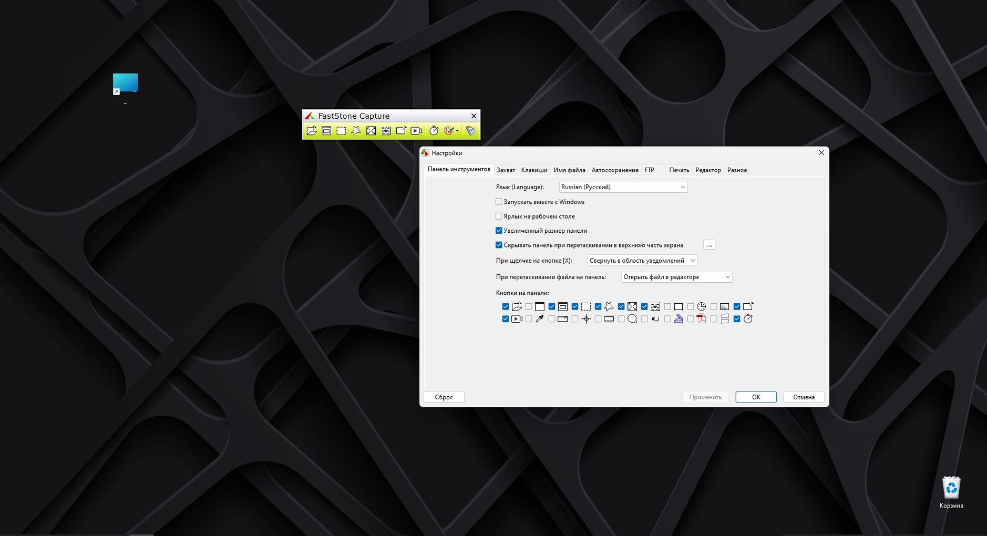Open the Имя файла tab
Viewport: 987px width, 536px height.
(x=569, y=170)
